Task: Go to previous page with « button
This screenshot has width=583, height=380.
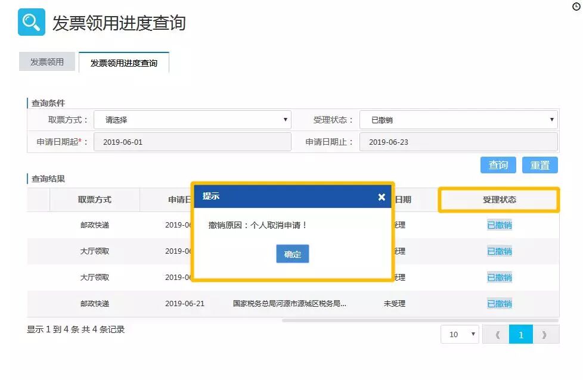Action: 497,335
